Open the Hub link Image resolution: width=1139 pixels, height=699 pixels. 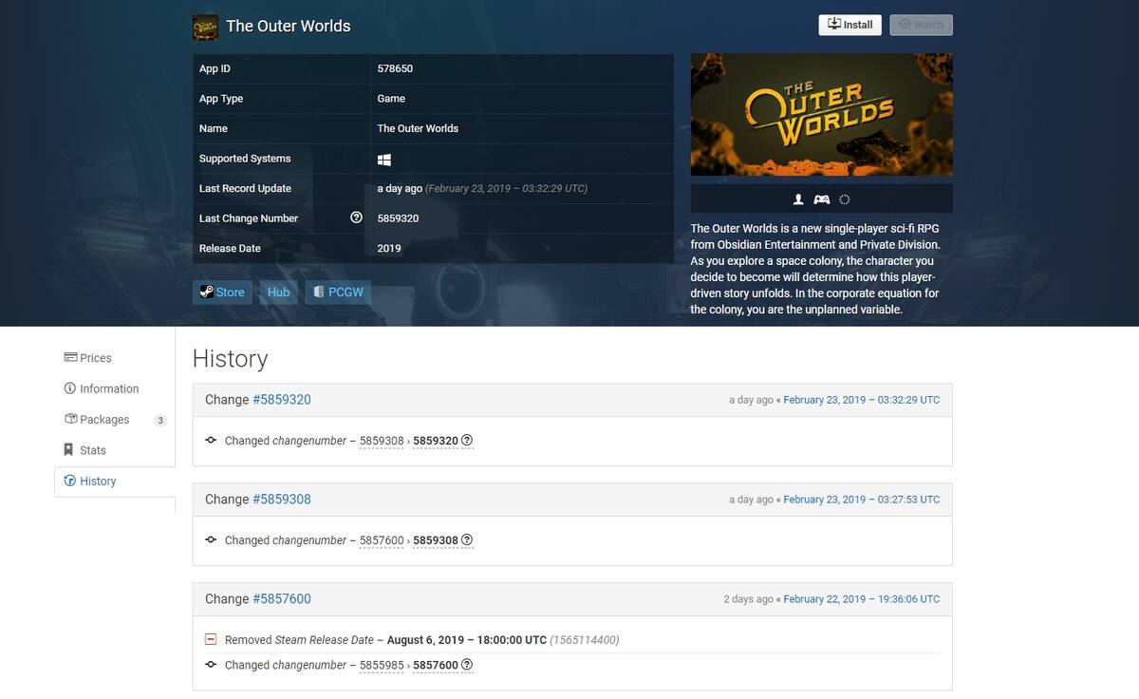[x=278, y=293]
